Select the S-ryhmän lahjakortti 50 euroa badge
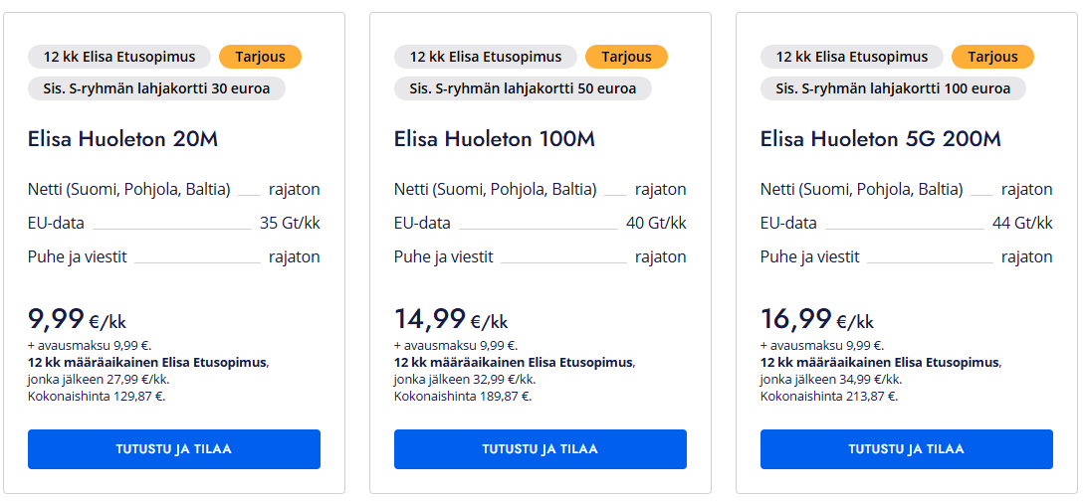 pyautogui.click(x=523, y=88)
